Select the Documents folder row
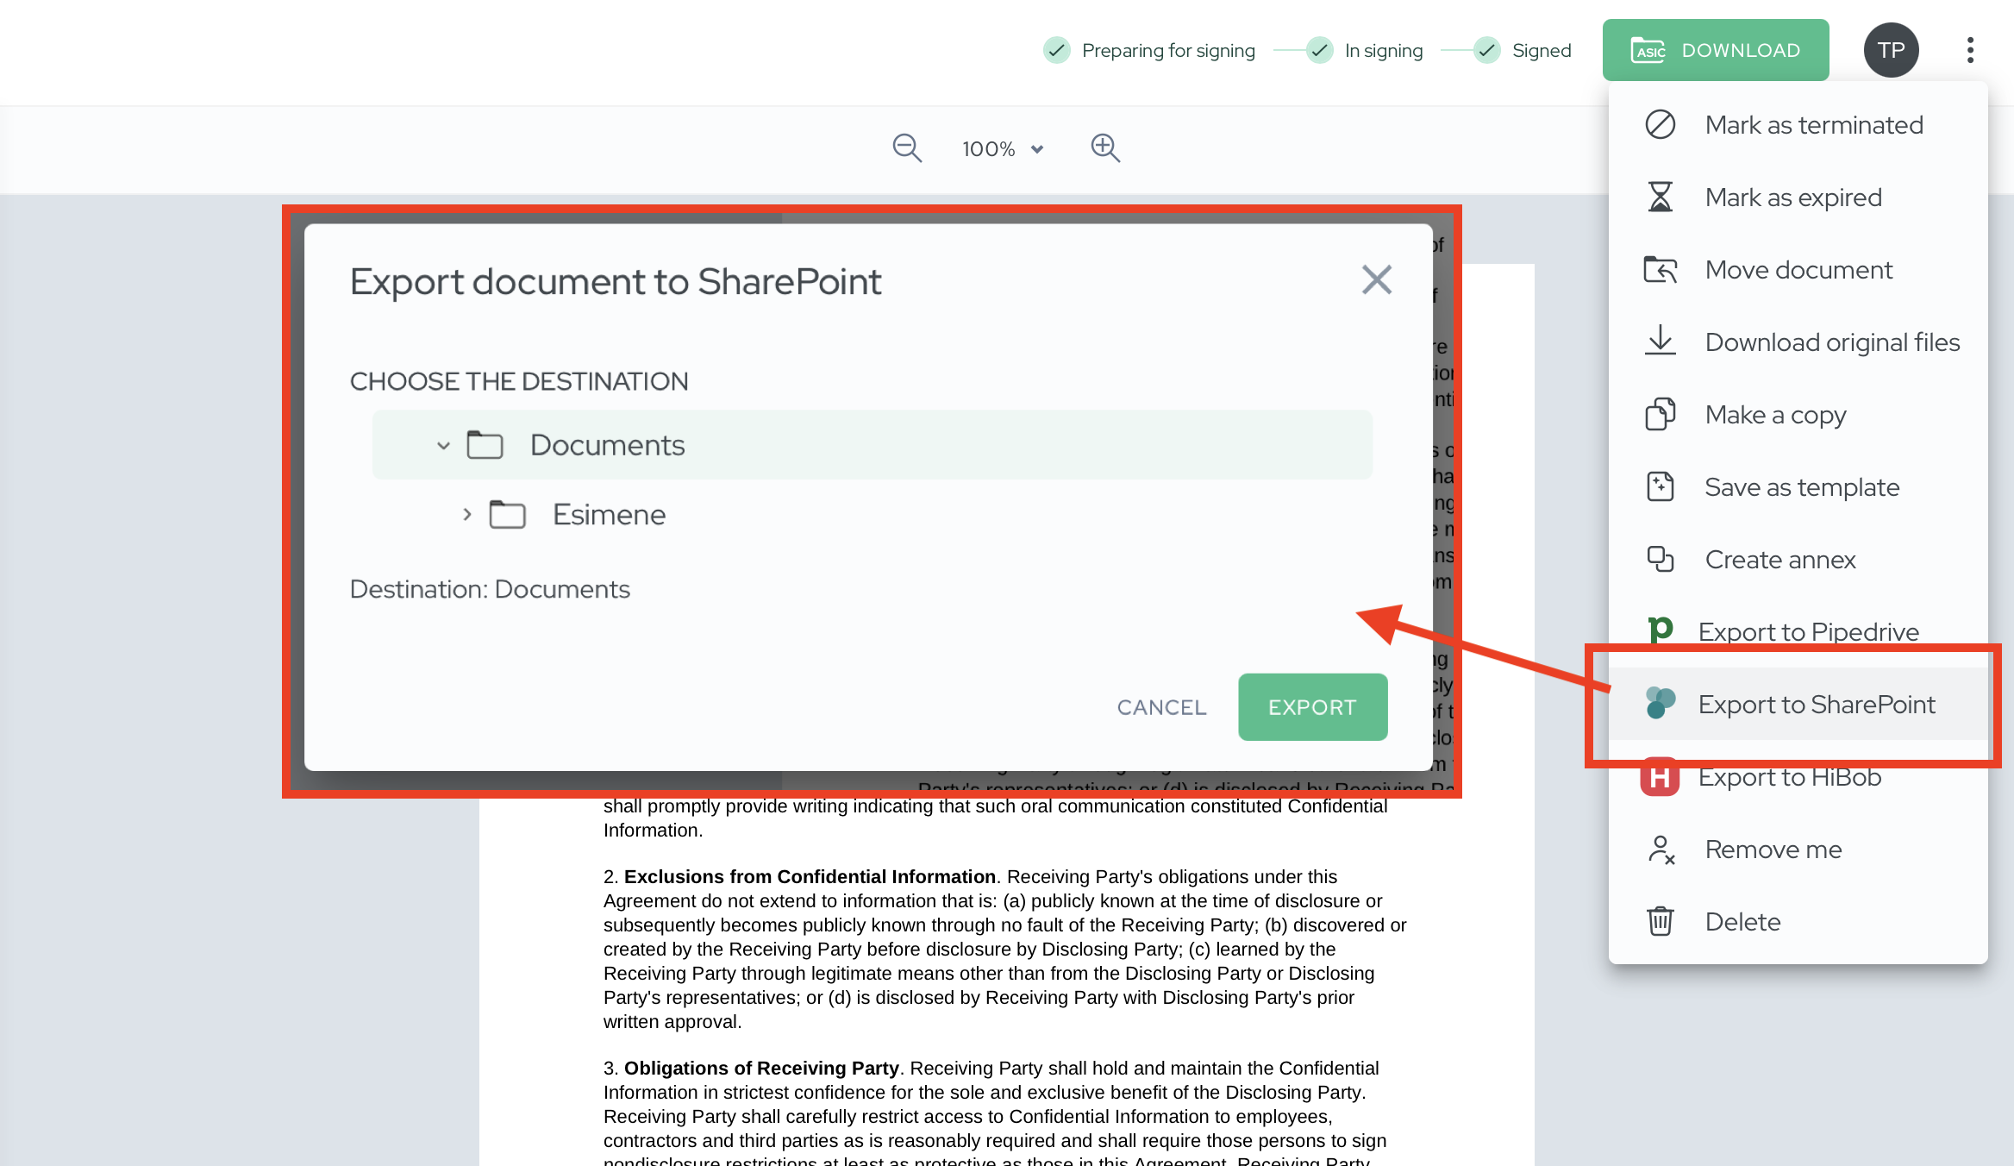This screenshot has height=1166, width=2014. 872,445
